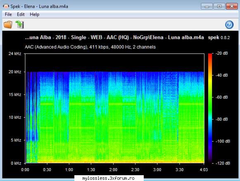240x181 pixels.
Task: Click the 10 kHz frequency label
Action: tap(15, 117)
